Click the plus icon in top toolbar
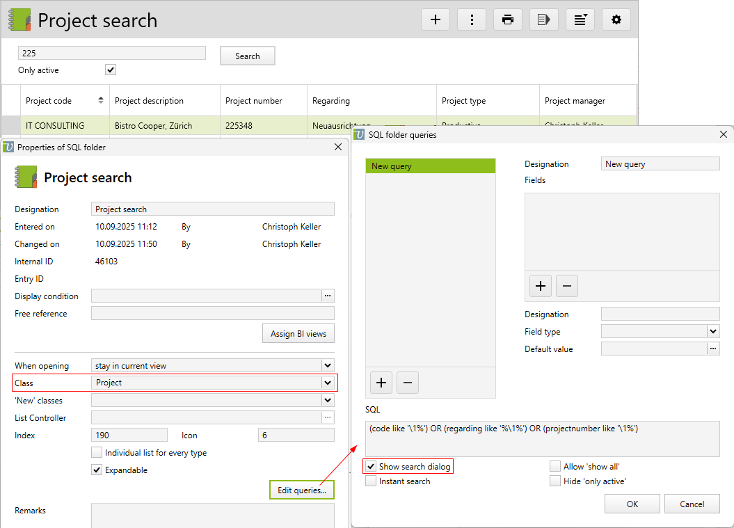The width and height of the screenshot is (734, 528). click(436, 19)
